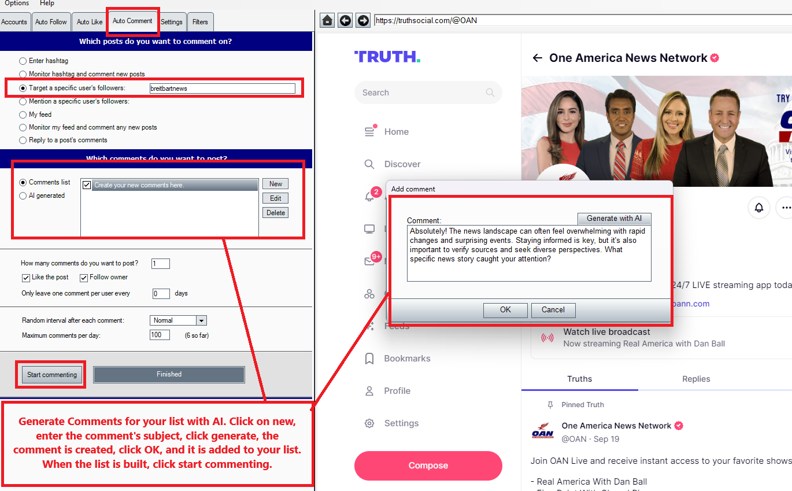Go forward with the browser forward arrow

pos(363,20)
